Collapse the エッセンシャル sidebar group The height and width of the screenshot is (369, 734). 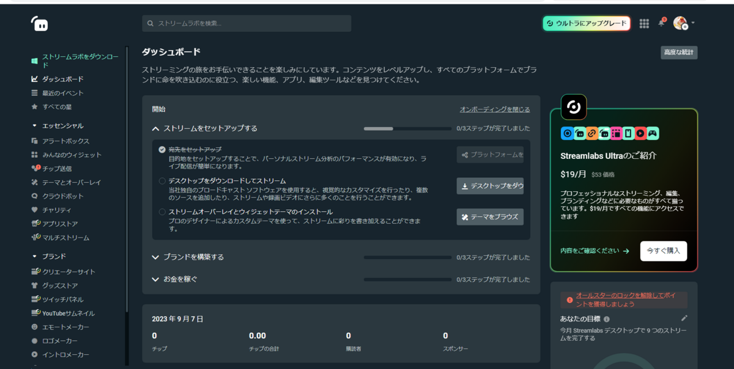(35, 126)
